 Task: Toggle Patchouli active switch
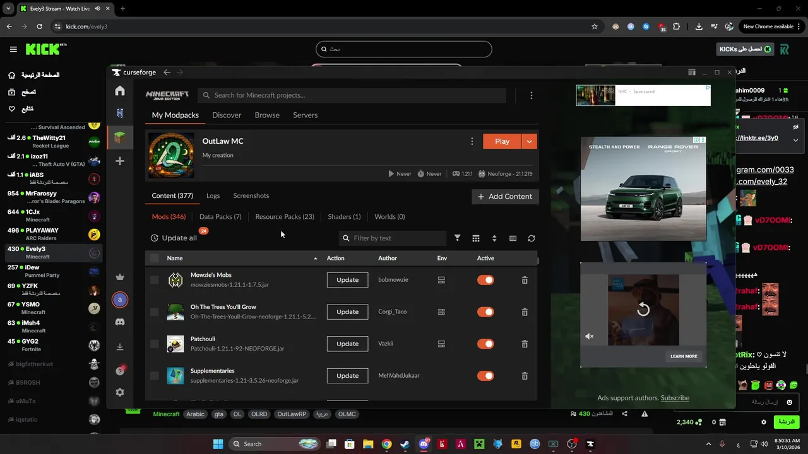[485, 344]
